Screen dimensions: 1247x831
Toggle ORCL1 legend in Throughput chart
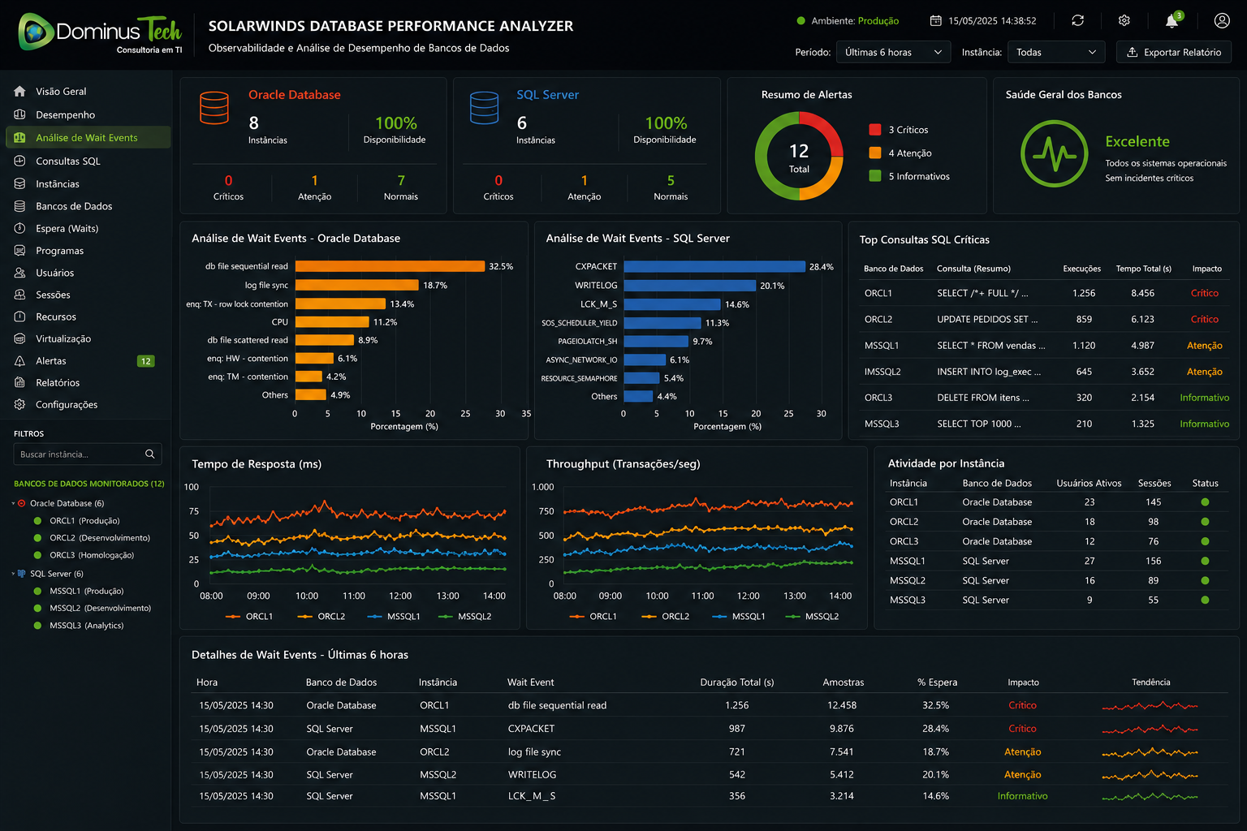coord(593,616)
